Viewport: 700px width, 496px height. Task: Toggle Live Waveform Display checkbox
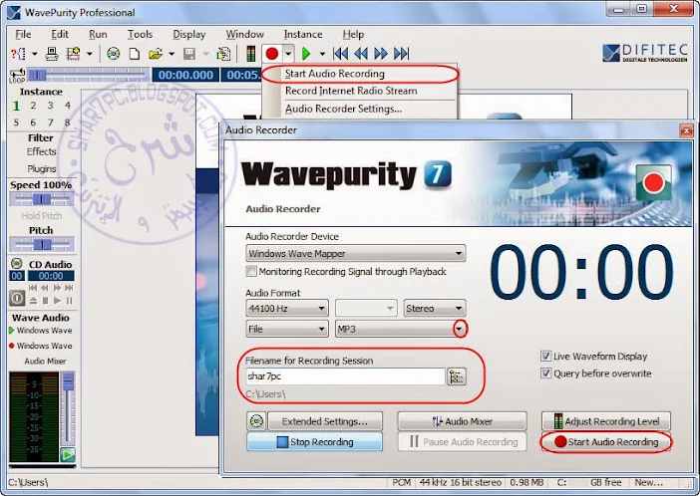(x=545, y=356)
